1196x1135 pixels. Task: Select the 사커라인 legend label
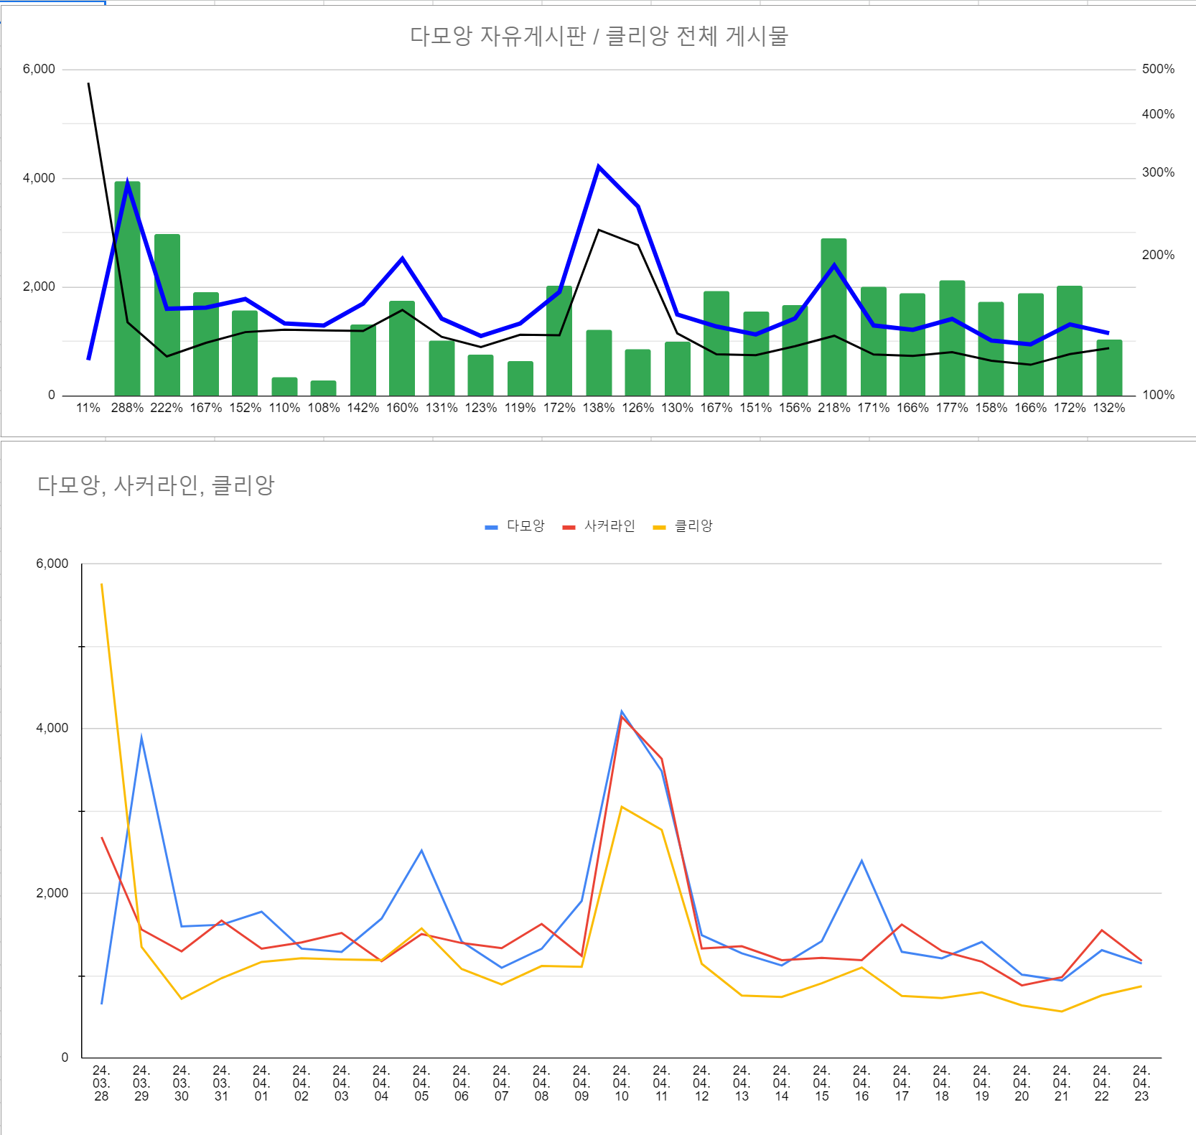[x=609, y=526]
